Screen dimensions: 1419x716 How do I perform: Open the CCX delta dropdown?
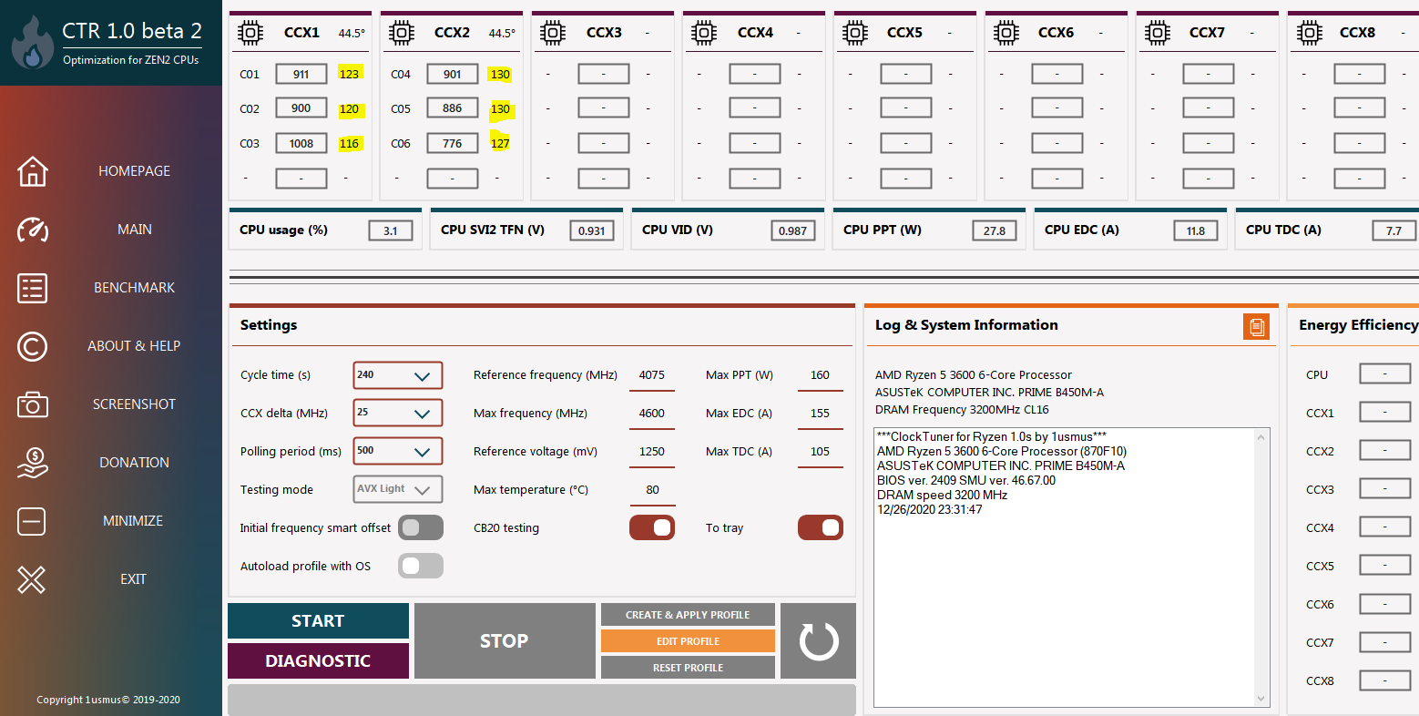398,413
